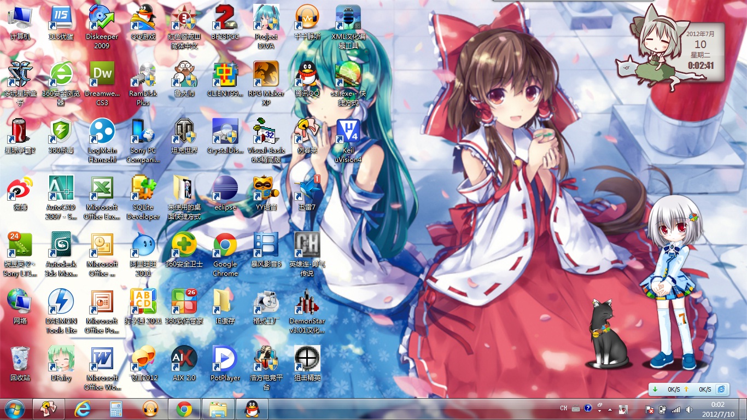
Task: Launch Calculator from the taskbar
Action: pos(116,409)
